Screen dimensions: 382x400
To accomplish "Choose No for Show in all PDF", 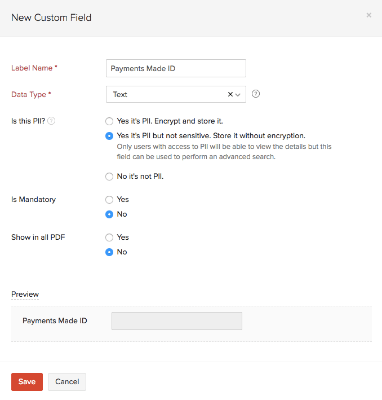I will 109,252.
